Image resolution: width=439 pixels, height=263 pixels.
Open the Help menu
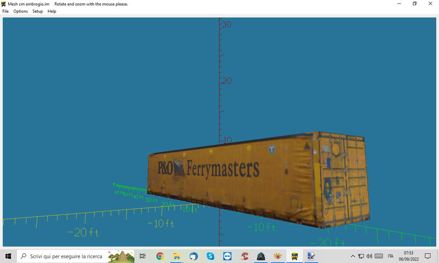tap(52, 11)
